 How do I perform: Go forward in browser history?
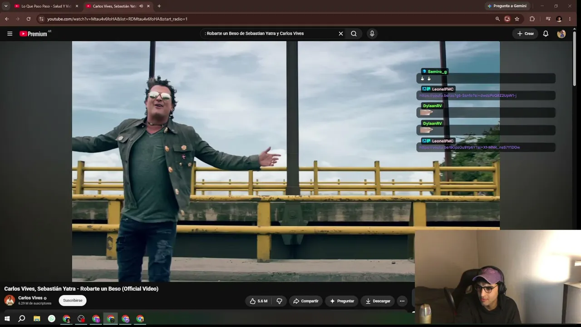click(x=18, y=19)
